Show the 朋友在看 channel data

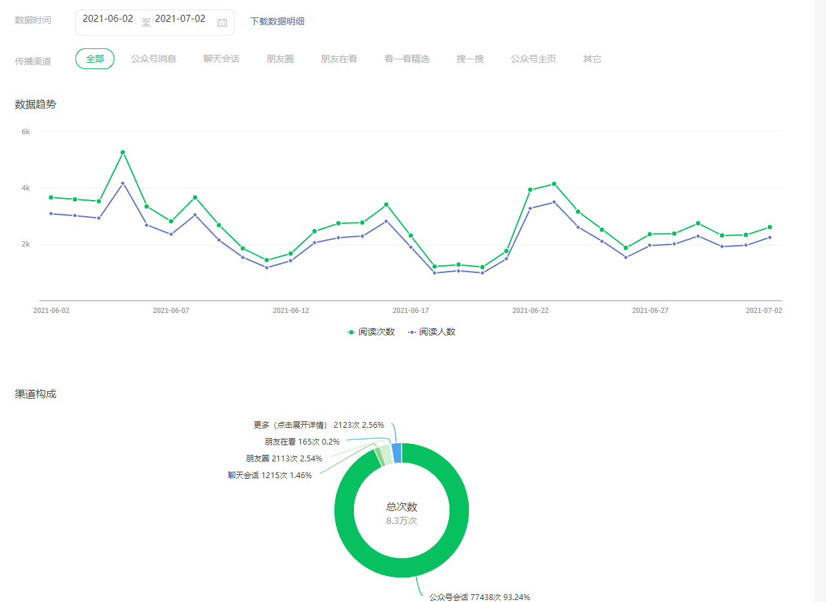point(339,59)
